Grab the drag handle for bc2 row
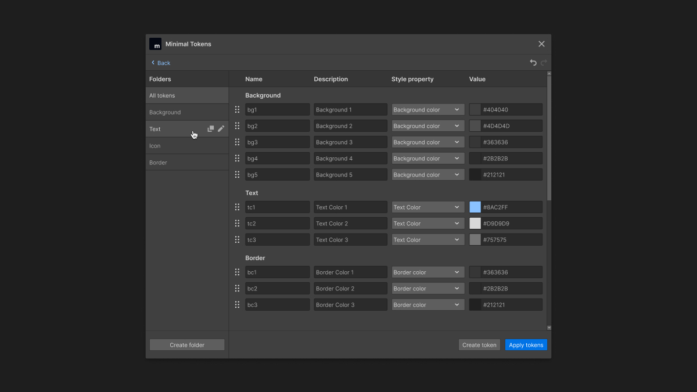 tap(237, 289)
